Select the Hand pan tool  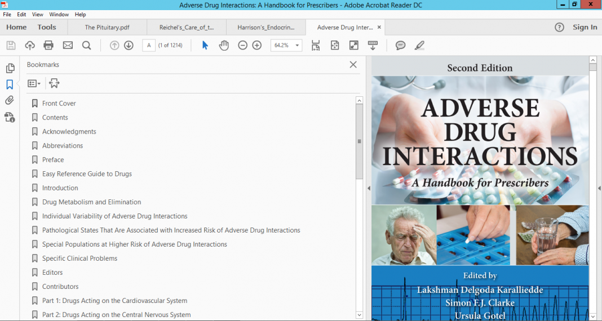click(224, 45)
